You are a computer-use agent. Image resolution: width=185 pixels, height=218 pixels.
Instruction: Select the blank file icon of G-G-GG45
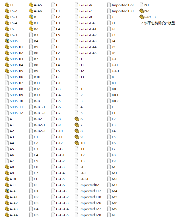click(77, 53)
